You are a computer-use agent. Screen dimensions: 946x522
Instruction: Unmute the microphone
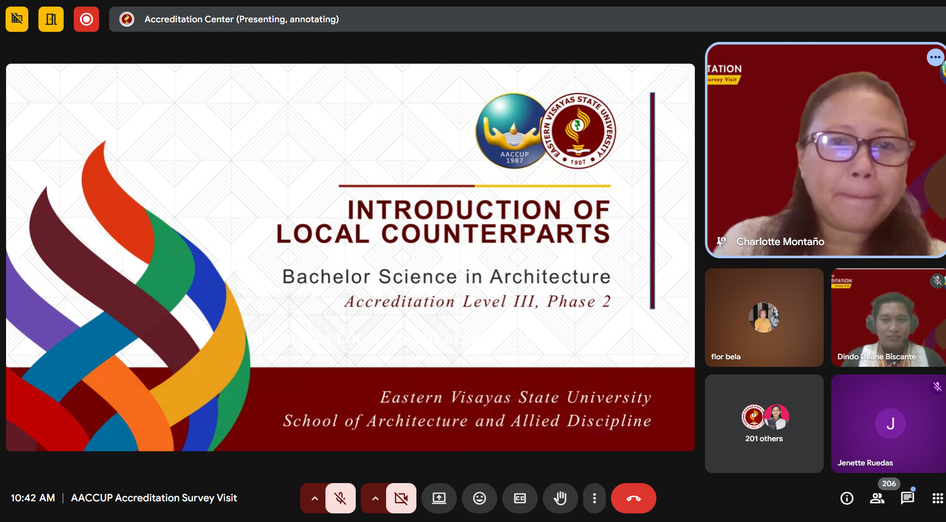pos(341,498)
